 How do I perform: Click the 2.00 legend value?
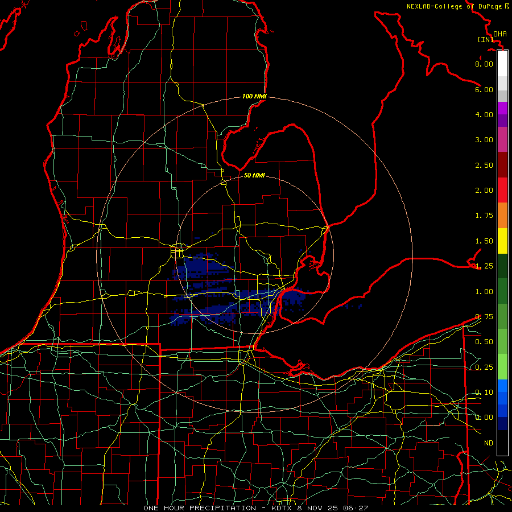(484, 191)
